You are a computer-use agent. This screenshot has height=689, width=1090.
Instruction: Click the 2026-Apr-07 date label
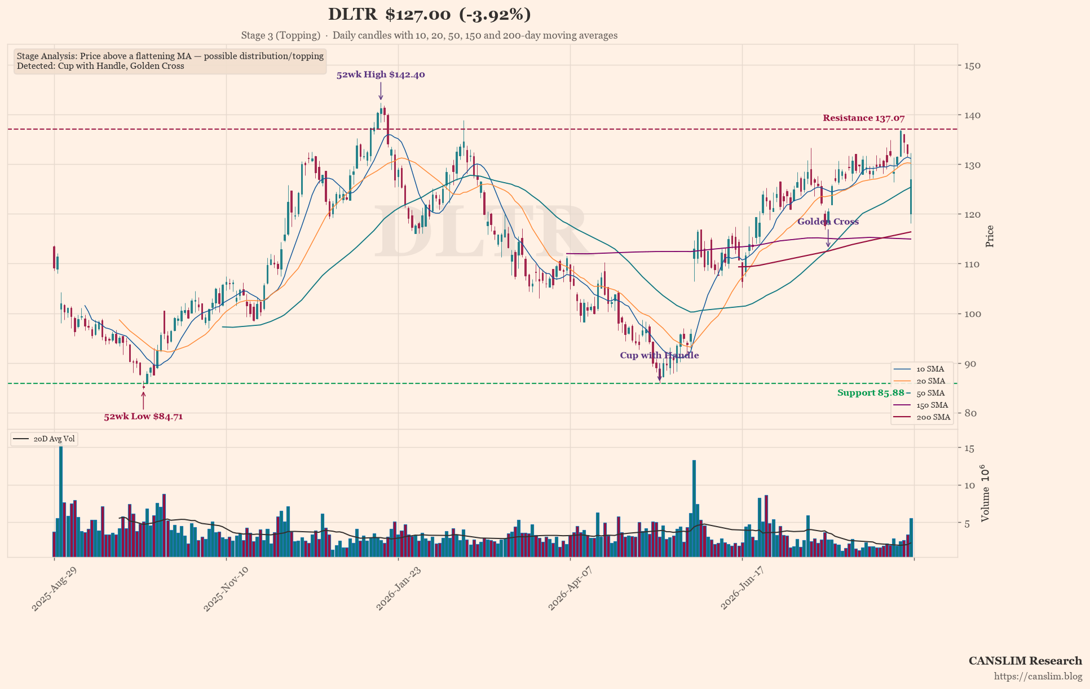pyautogui.click(x=571, y=589)
